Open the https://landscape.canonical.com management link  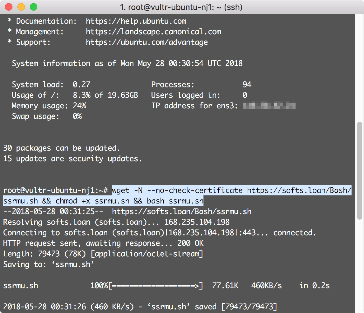click(x=153, y=31)
